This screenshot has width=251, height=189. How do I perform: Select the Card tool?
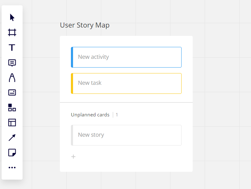pos(12,93)
